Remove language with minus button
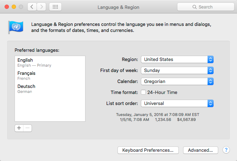Image resolution: width=237 pixels, height=161 pixels. [x=27, y=128]
